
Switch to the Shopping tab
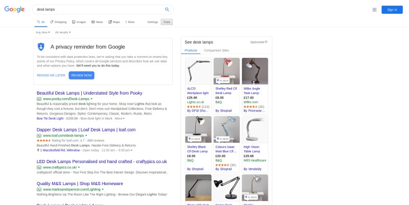point(58,22)
